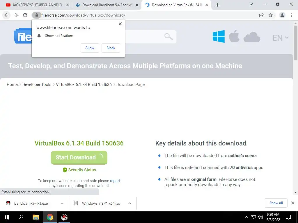
Task: Click the page vertical scrollbar thumb
Action: (x=295, y=43)
